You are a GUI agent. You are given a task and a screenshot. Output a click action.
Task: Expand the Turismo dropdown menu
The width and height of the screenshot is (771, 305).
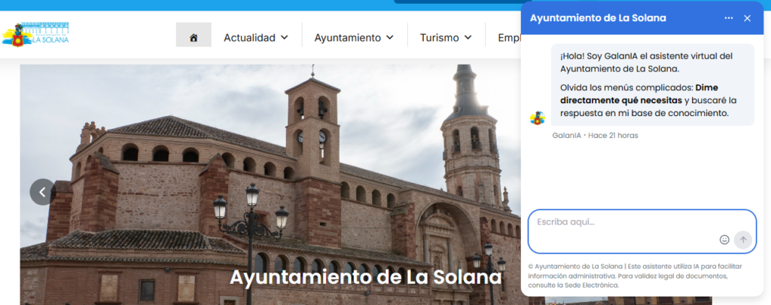tap(446, 38)
